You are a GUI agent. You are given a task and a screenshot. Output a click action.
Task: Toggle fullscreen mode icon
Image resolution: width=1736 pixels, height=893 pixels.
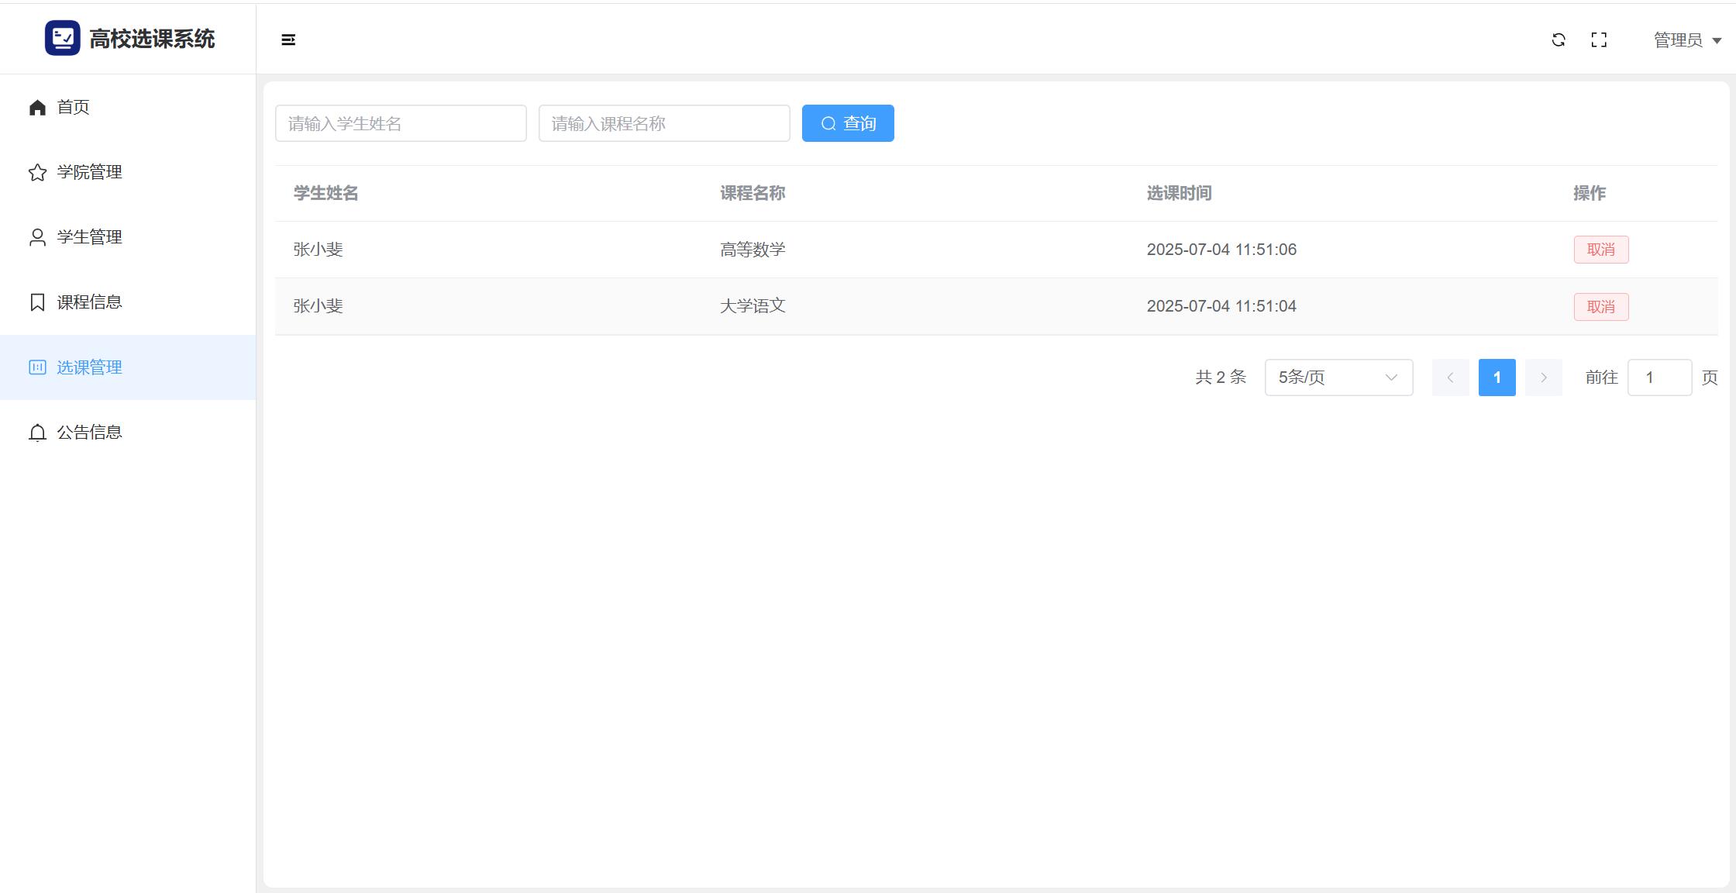tap(1599, 40)
